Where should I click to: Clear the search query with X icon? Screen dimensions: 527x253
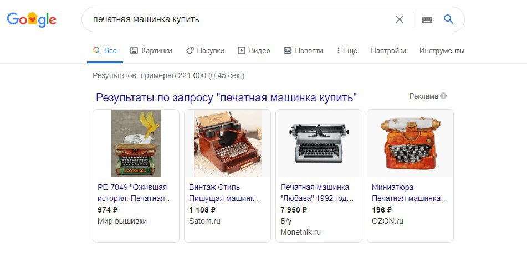(x=400, y=19)
